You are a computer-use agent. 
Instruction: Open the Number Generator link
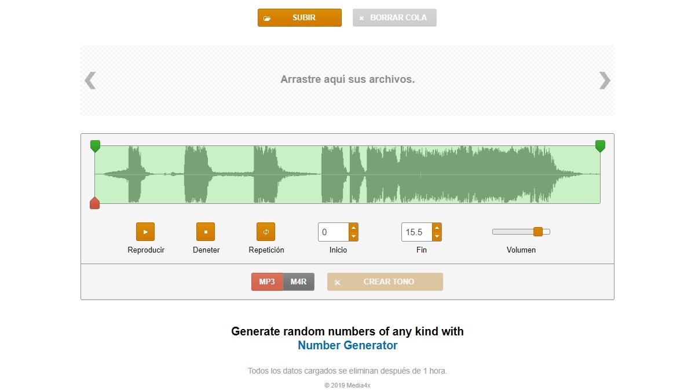coord(348,346)
